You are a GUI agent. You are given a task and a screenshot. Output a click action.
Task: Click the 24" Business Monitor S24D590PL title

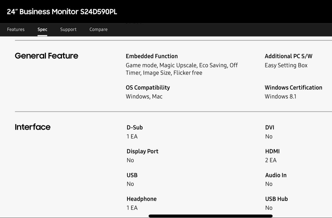coord(62,12)
